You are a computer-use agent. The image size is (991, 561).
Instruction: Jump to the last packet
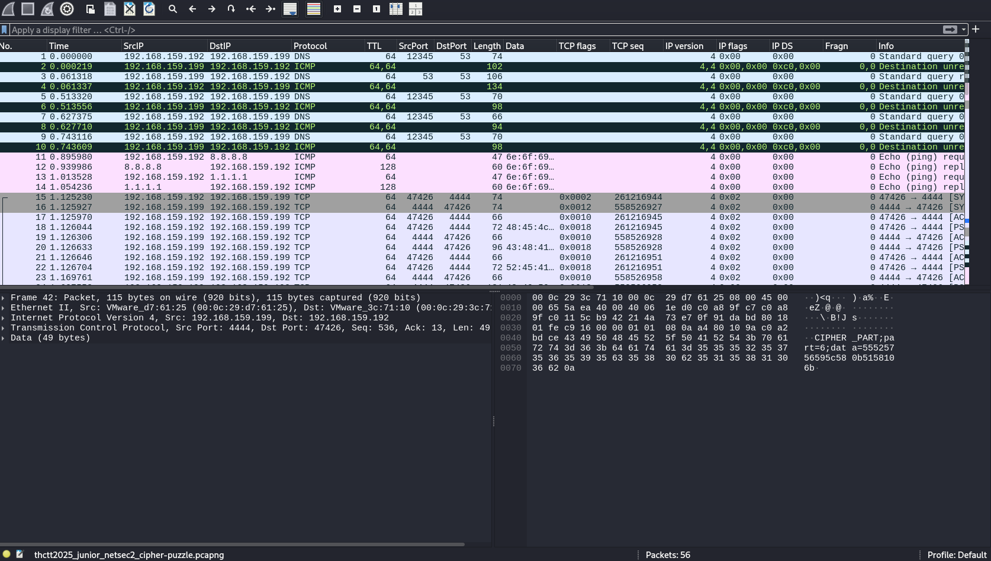click(270, 9)
